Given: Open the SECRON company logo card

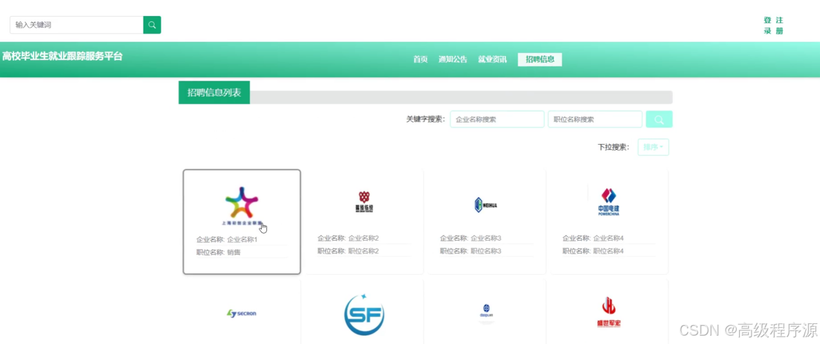Looking at the screenshot, I should pyautogui.click(x=242, y=314).
